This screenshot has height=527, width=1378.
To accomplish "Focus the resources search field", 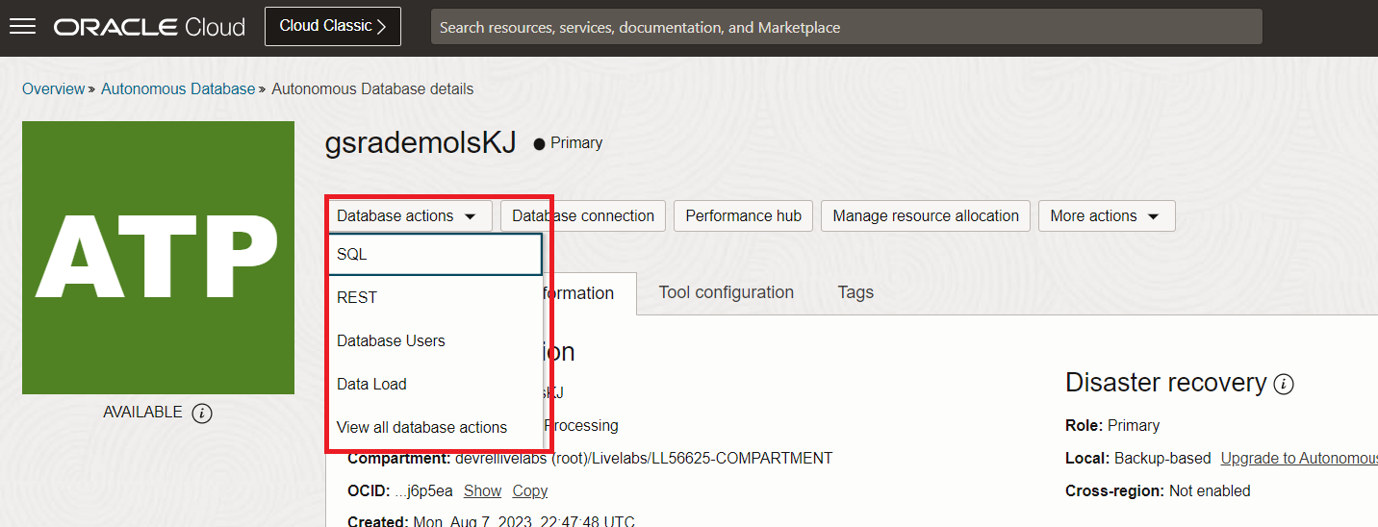I will click(846, 27).
